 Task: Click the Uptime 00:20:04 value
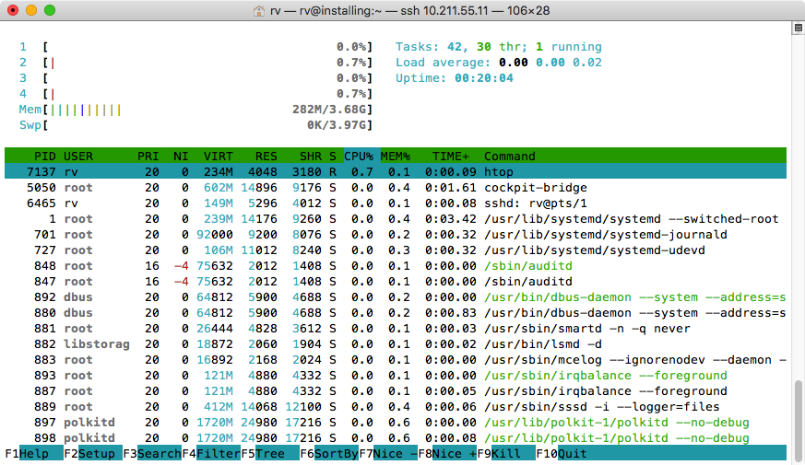[483, 78]
